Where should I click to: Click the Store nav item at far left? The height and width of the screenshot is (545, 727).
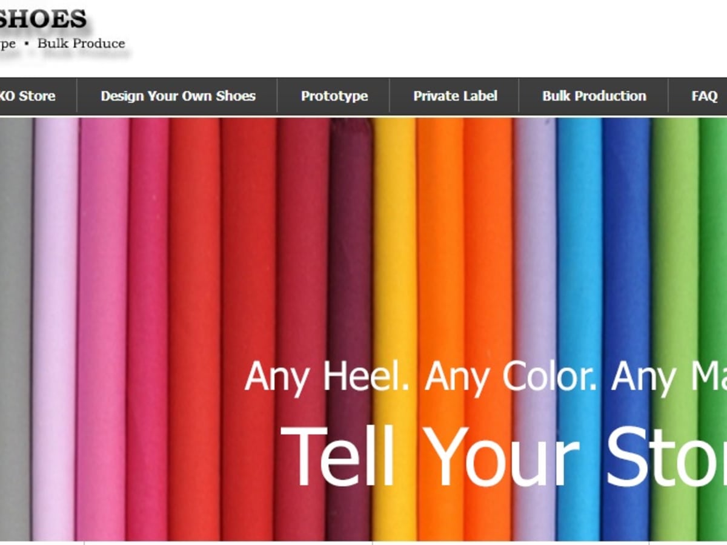pos(27,96)
